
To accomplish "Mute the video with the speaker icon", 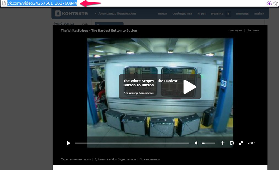I will point(196,143).
